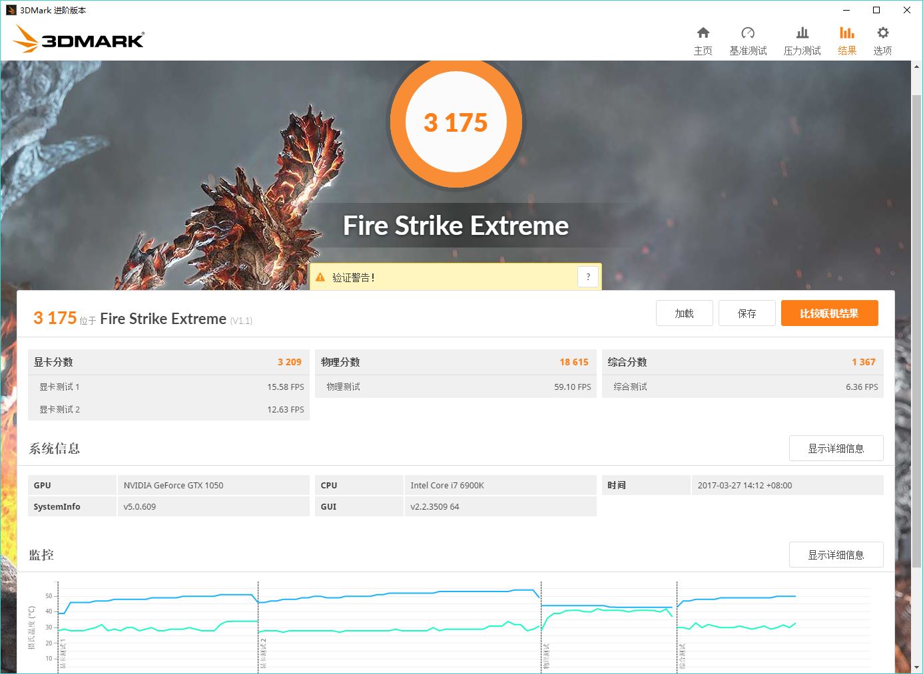Click the GUI label cell
This screenshot has height=674, width=923.
tap(359, 506)
